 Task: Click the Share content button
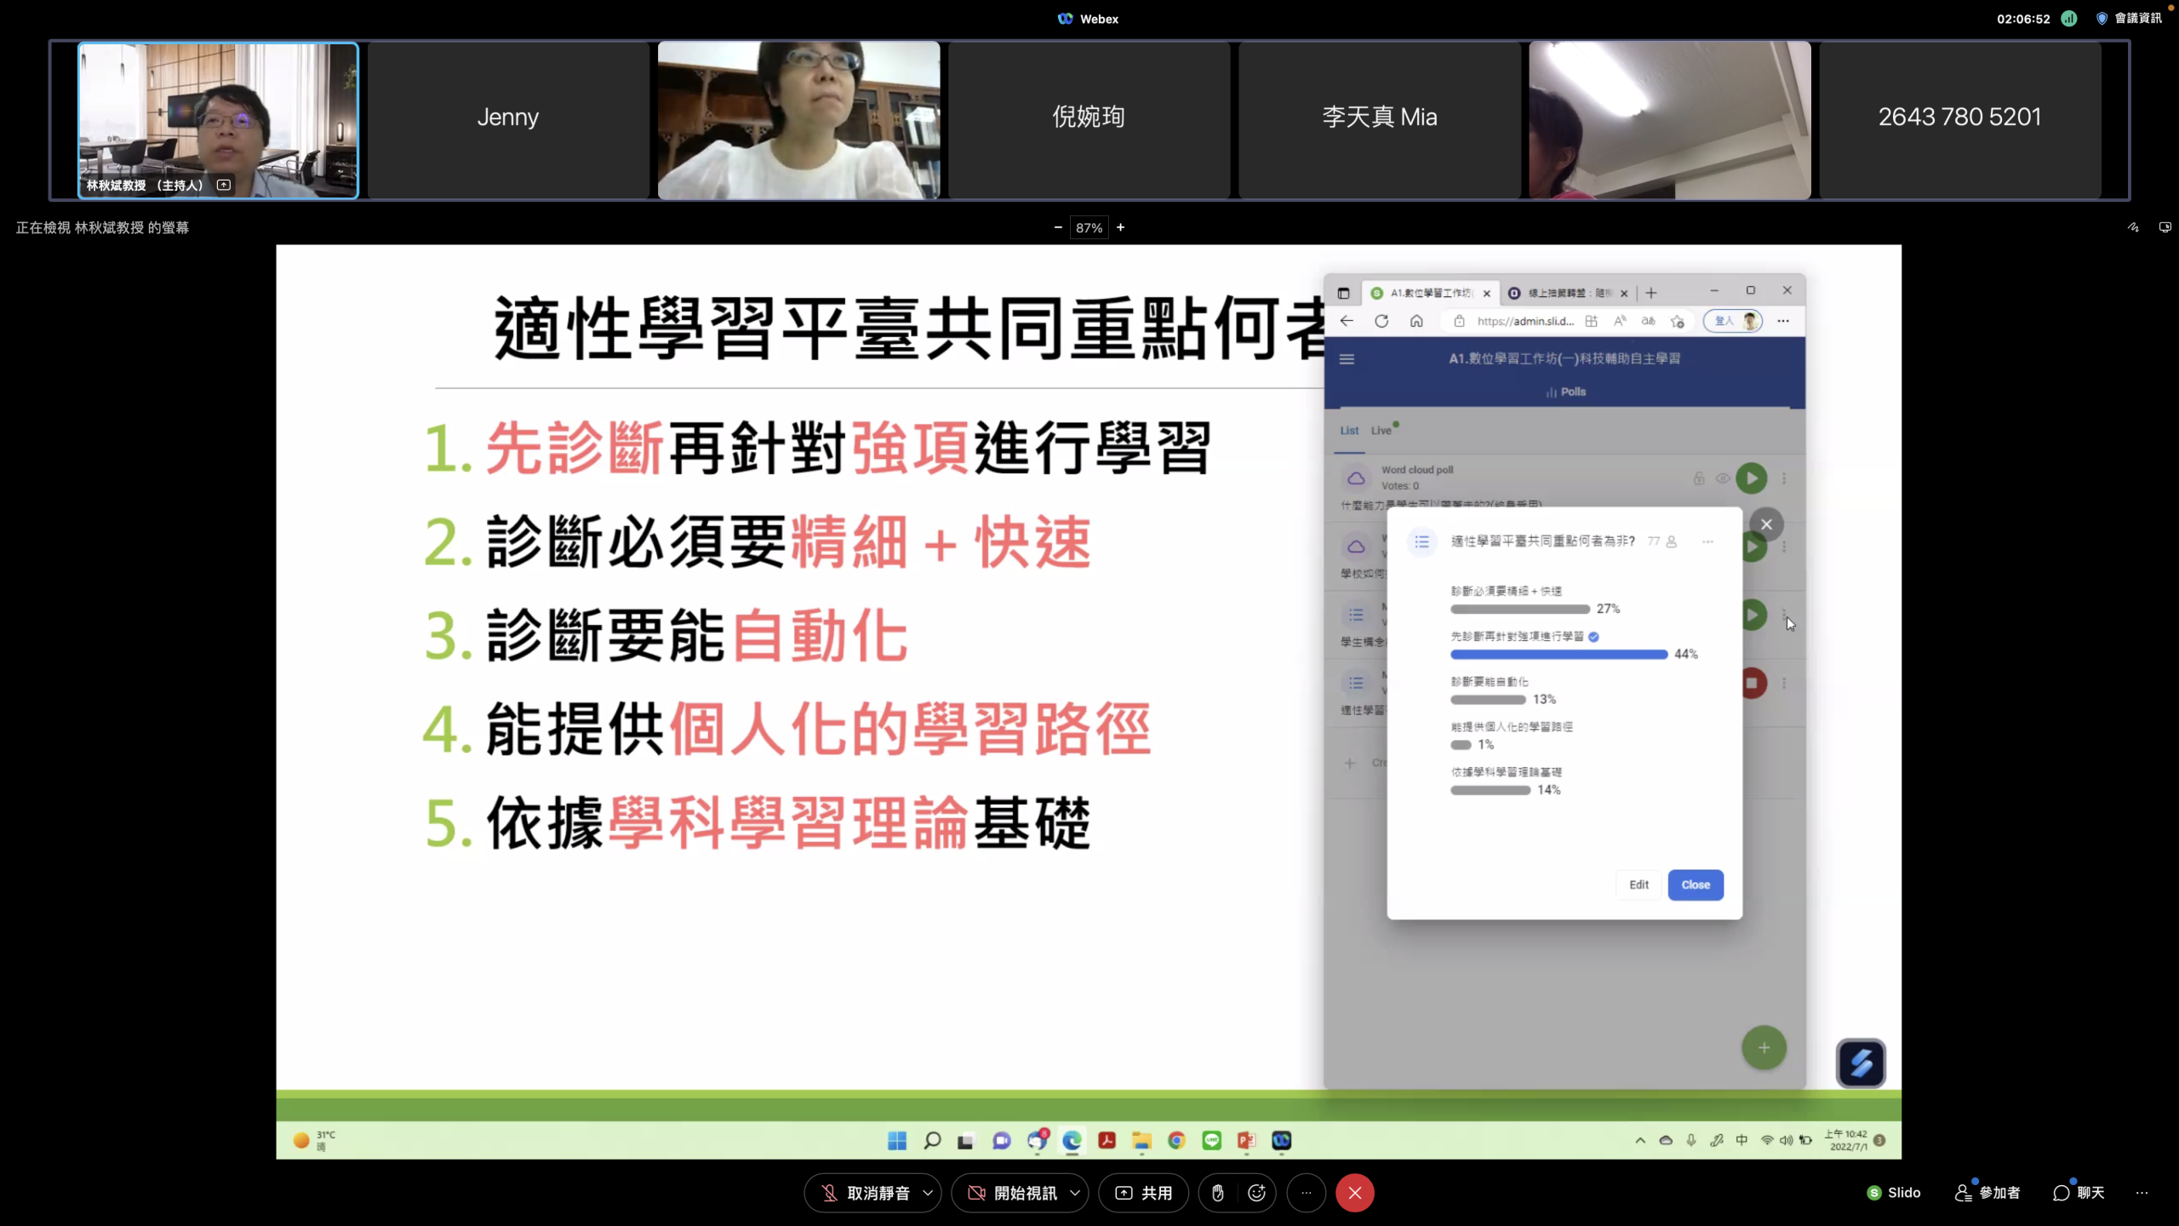click(1144, 1193)
